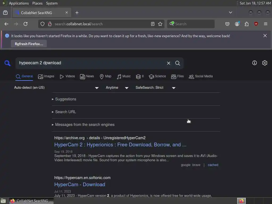The height and width of the screenshot is (204, 272).
Task: Click the Firefox back arrow
Action: coord(6,24)
